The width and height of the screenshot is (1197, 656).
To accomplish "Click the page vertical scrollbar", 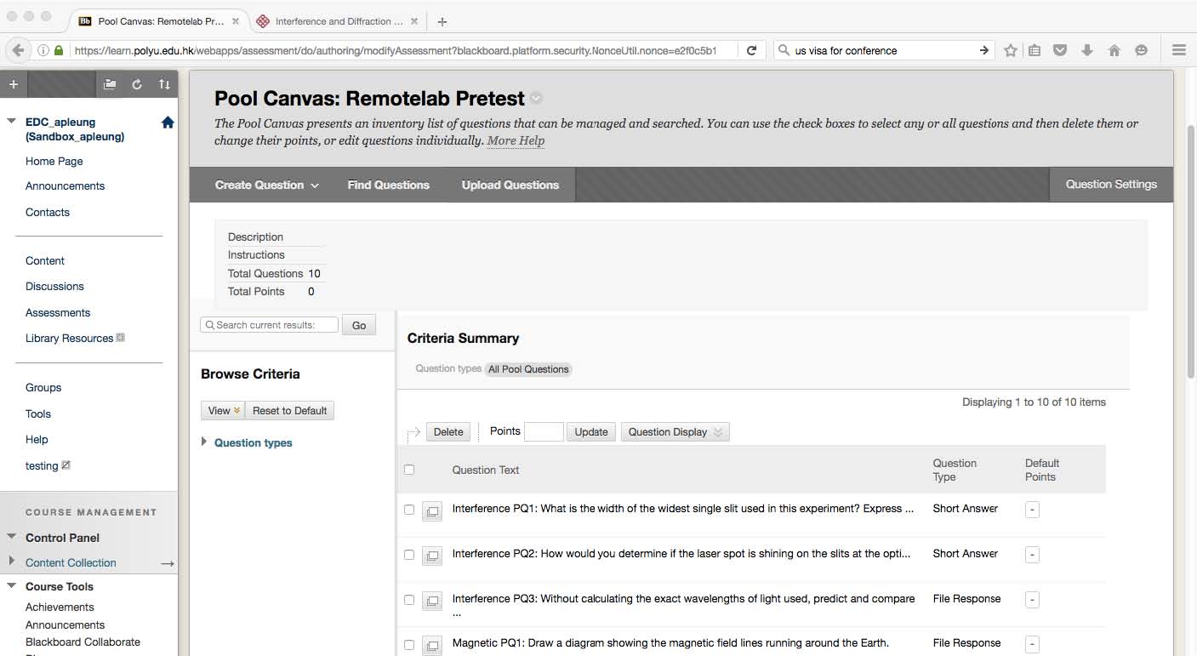I will [x=1190, y=253].
